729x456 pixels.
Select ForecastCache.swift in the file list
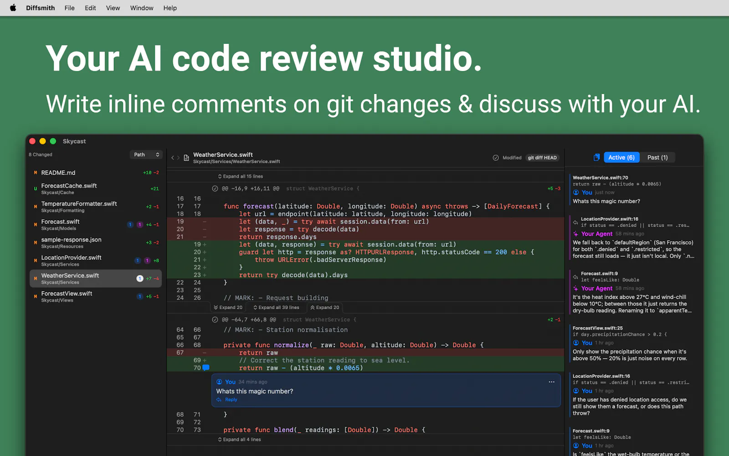[96, 189]
